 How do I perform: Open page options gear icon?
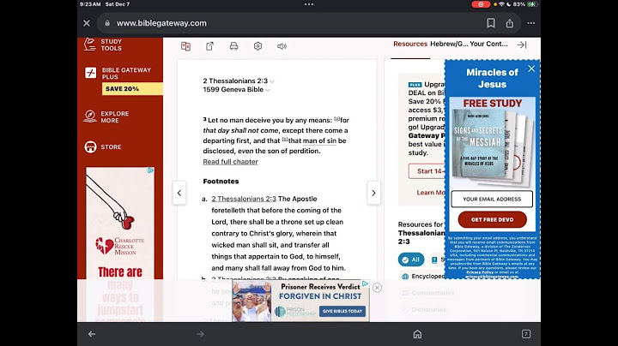[257, 46]
